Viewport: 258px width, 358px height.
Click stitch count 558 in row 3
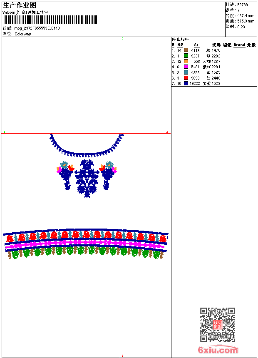pyautogui.click(x=196, y=62)
